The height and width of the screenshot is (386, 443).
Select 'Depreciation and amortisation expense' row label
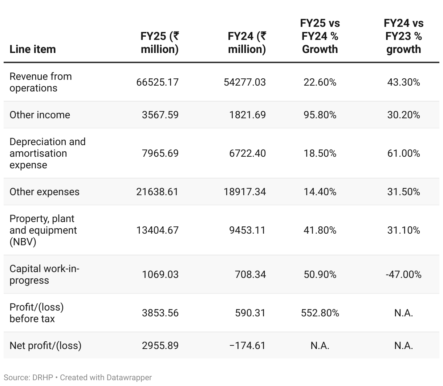click(x=47, y=153)
